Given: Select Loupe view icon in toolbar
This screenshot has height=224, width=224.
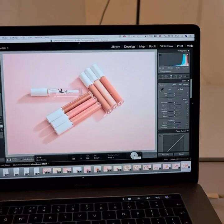Looking at the screenshot, I should (x=9, y=160).
